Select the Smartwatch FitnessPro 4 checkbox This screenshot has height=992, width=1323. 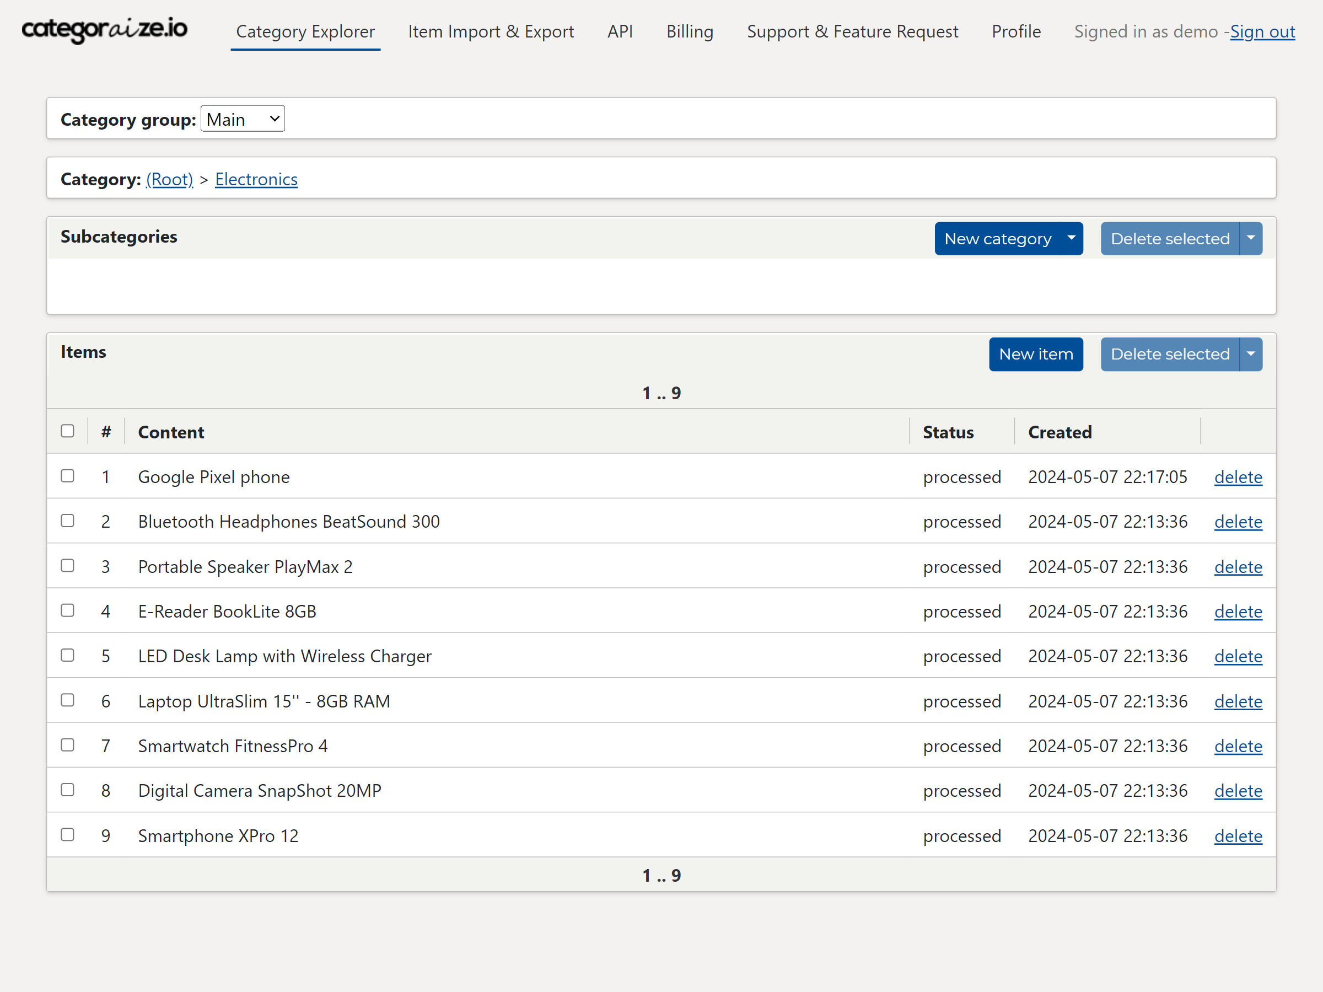(68, 746)
